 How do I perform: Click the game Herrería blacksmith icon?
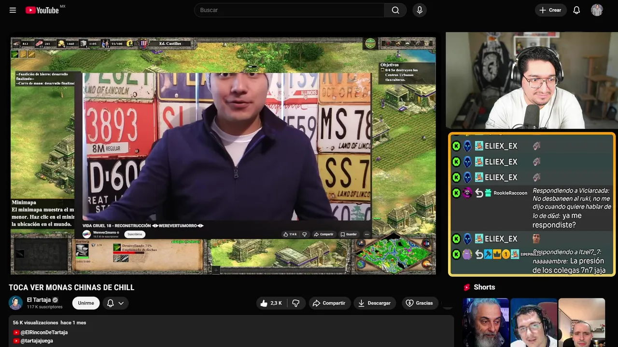[x=82, y=250]
